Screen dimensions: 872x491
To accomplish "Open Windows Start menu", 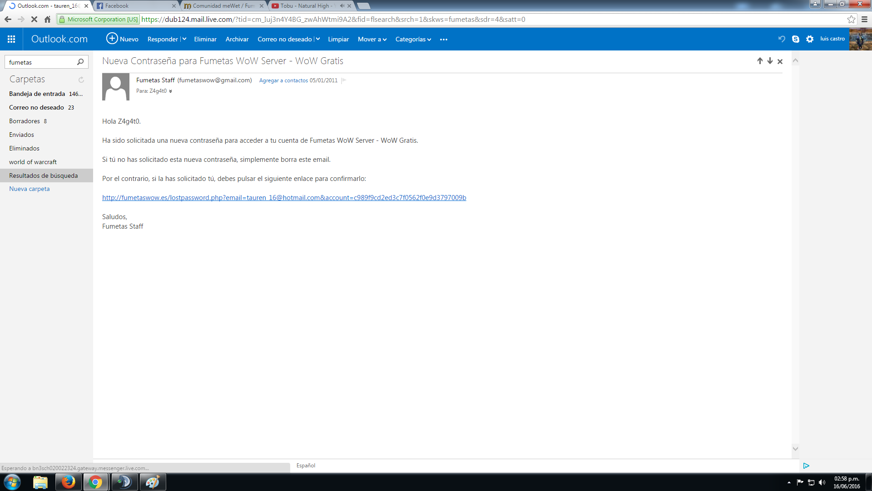I will coord(12,482).
